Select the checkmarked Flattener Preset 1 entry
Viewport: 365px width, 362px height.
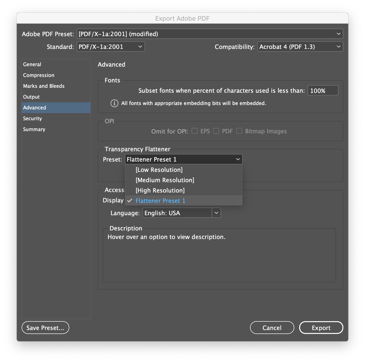coord(184,201)
